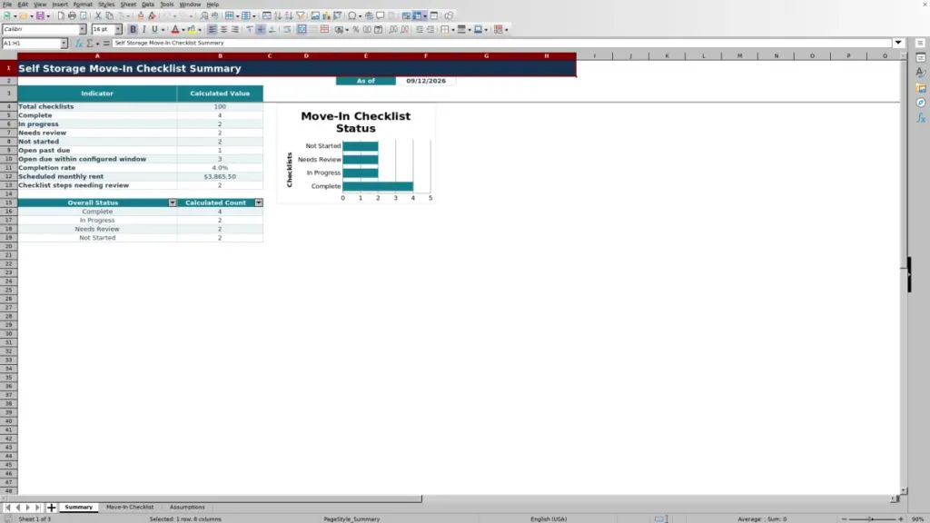This screenshot has width=930, height=523.
Task: Select column K header
Action: click(667, 55)
